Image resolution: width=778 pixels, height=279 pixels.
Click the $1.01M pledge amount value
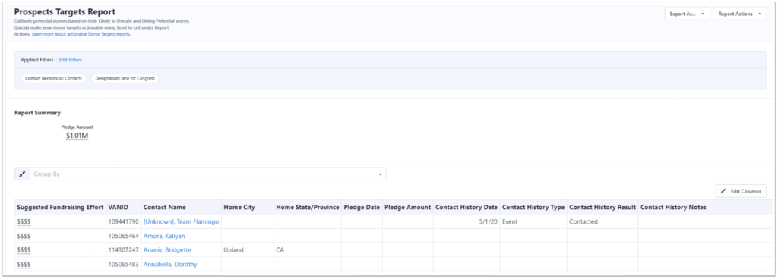[x=77, y=136]
